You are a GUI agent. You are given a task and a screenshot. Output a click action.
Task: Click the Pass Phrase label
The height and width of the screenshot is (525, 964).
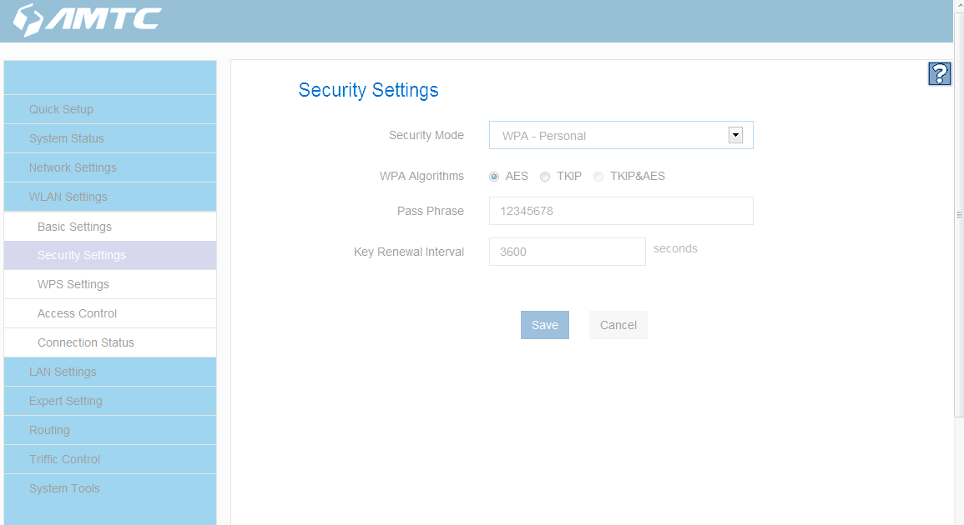[x=431, y=211]
